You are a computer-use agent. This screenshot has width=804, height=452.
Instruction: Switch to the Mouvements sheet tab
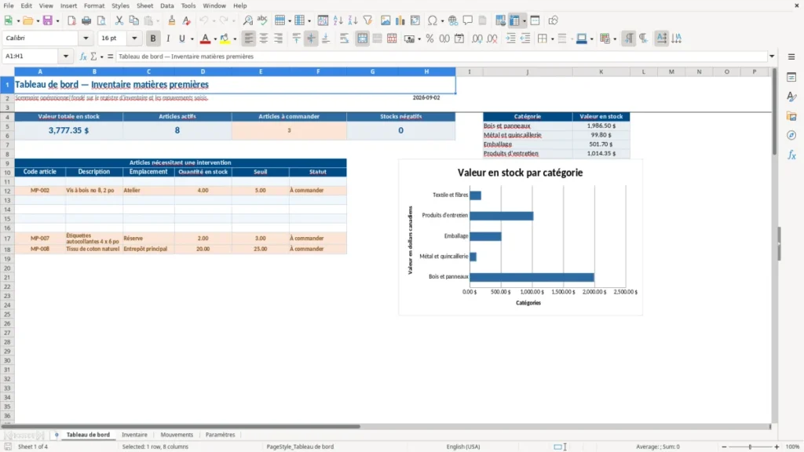pos(177,435)
